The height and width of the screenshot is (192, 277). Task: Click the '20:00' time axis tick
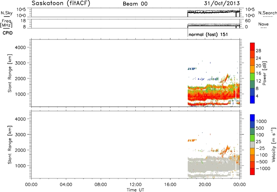(205, 185)
